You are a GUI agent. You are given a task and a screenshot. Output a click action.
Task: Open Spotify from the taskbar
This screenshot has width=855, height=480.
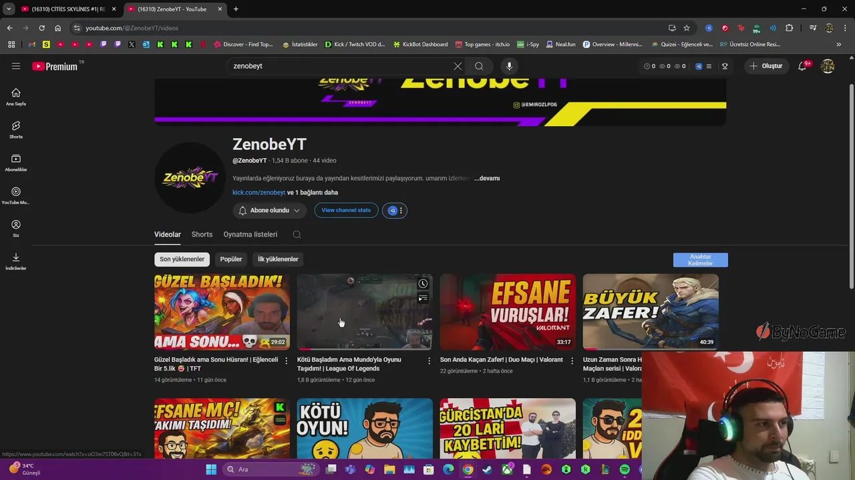(x=625, y=469)
